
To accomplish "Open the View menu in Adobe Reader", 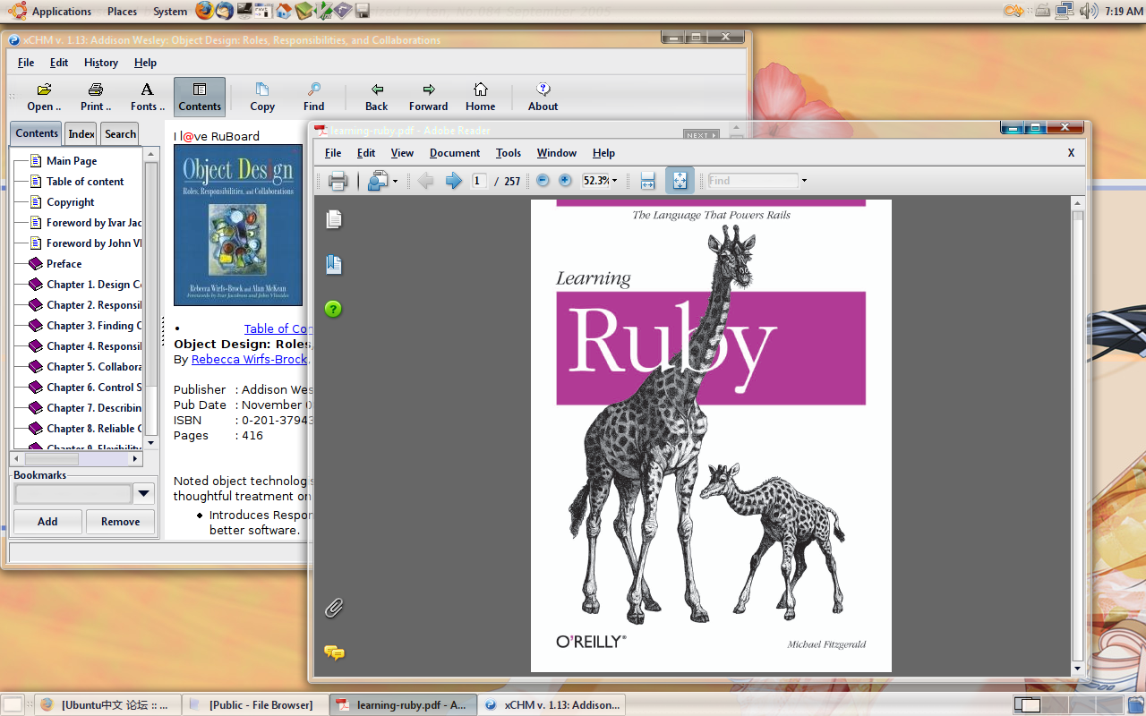I will 402,153.
